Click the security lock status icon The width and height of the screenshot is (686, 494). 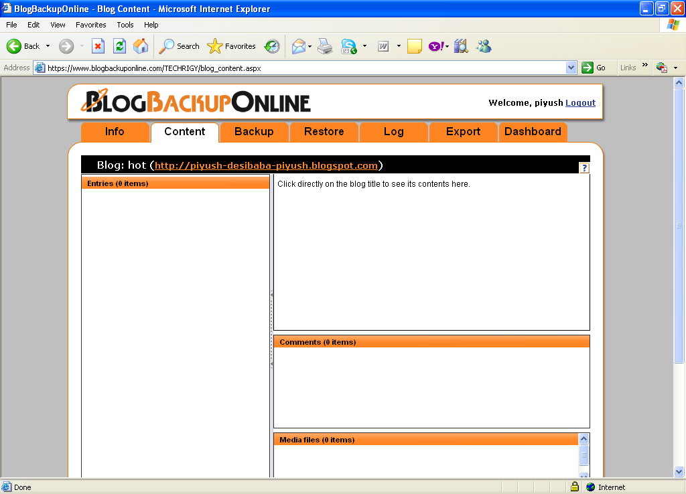click(574, 487)
